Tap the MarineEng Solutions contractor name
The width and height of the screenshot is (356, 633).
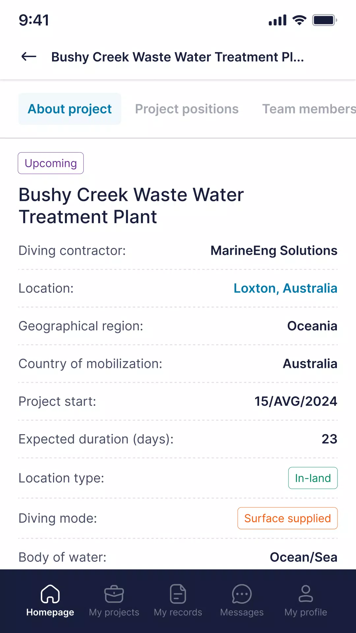click(x=274, y=251)
